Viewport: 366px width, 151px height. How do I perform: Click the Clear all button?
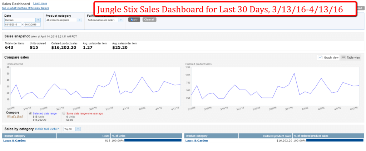149,20
